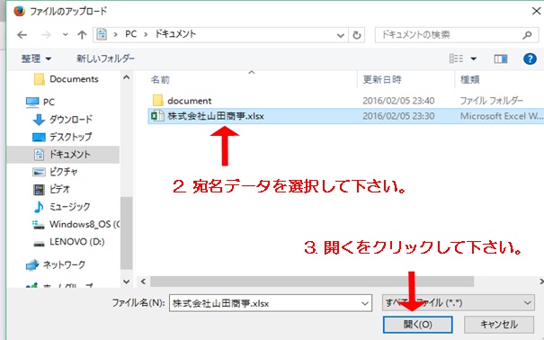The image size is (544, 340).
Task: Click the horizontal scrollbar left arrow
Action: pyautogui.click(x=143, y=282)
